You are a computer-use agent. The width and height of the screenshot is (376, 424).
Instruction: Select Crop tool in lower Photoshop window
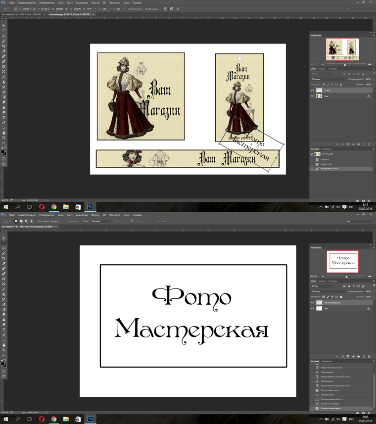tap(4, 259)
